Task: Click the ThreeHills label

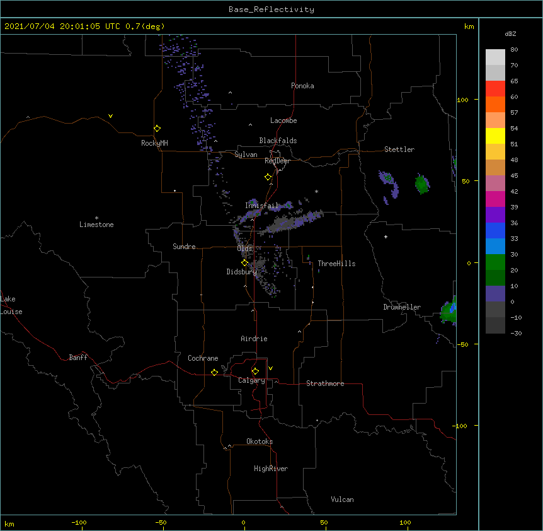Action: point(336,264)
